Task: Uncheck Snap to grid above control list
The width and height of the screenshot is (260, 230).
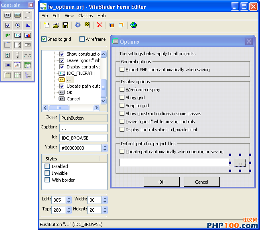Action: click(45, 39)
